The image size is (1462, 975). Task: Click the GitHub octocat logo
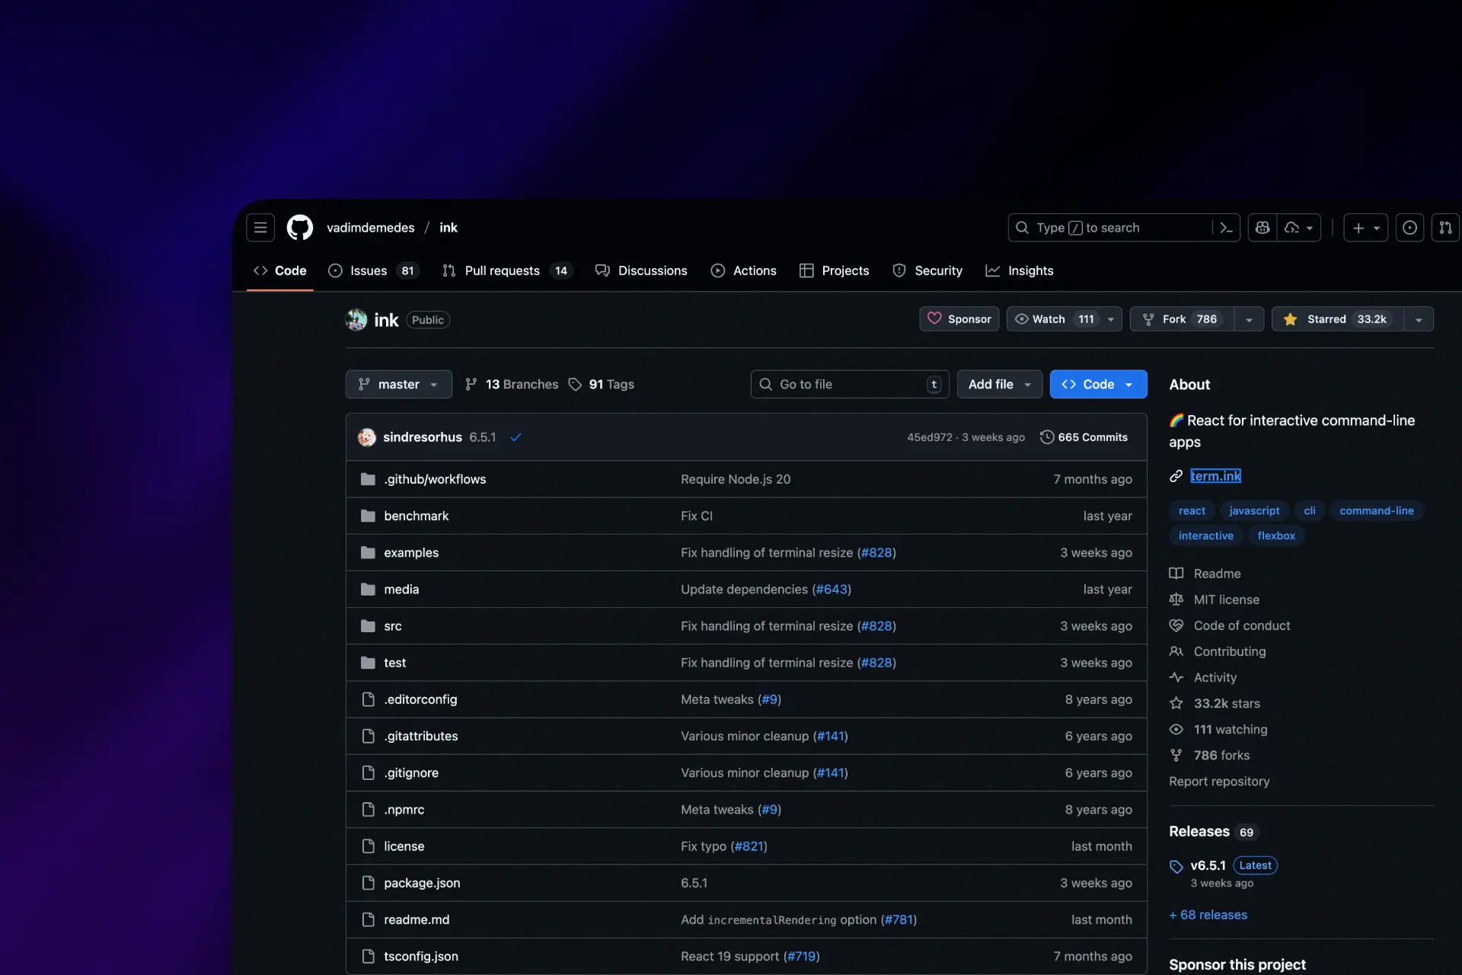pos(300,228)
